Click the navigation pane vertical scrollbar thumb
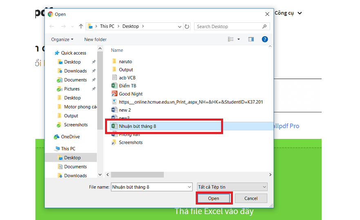Screen dimensions: 360x220 pyautogui.click(x=100, y=91)
